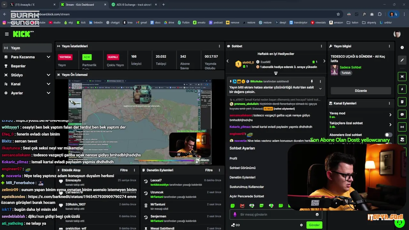The height and width of the screenshot is (230, 409).
Task: Click the lightning bolt icon in right rail
Action: click(402, 89)
